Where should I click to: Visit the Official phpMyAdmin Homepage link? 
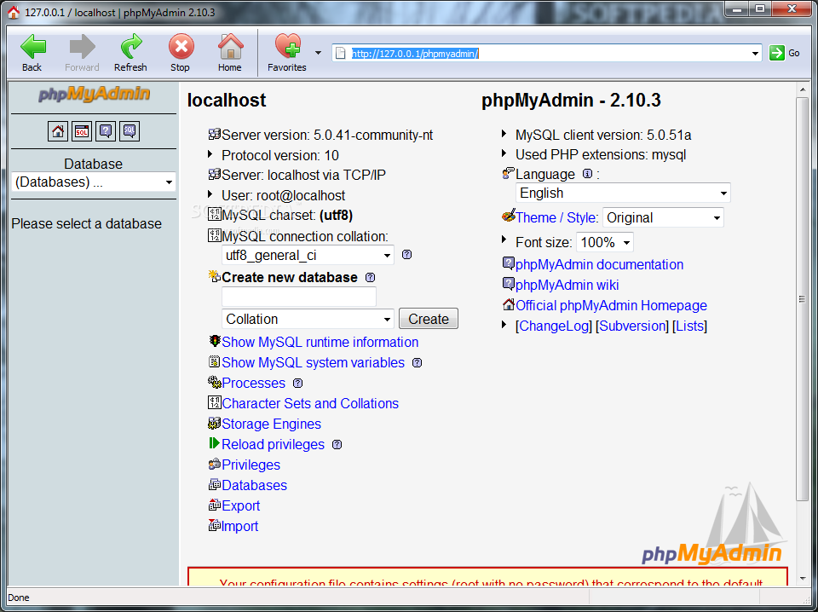tap(612, 305)
